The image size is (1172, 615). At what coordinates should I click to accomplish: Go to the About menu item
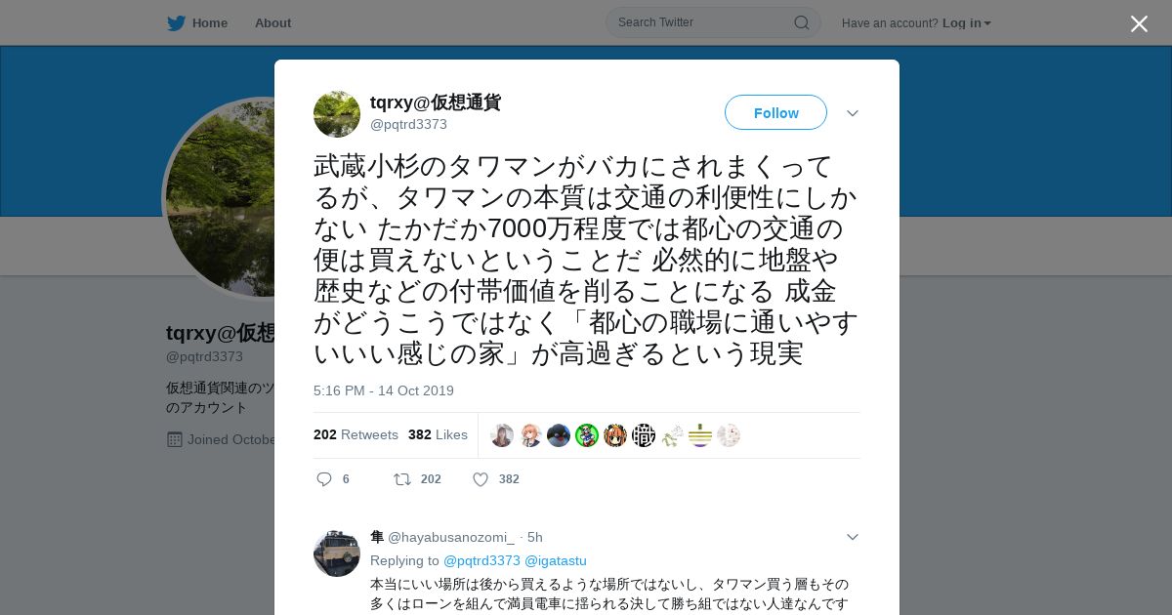coord(272,23)
